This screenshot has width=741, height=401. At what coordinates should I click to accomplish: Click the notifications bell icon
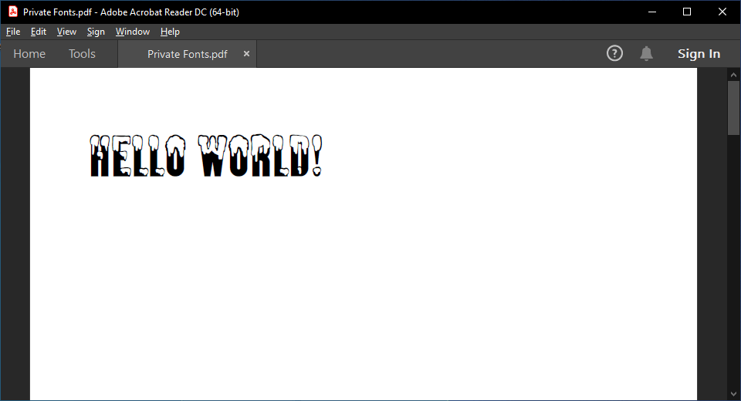click(x=646, y=53)
